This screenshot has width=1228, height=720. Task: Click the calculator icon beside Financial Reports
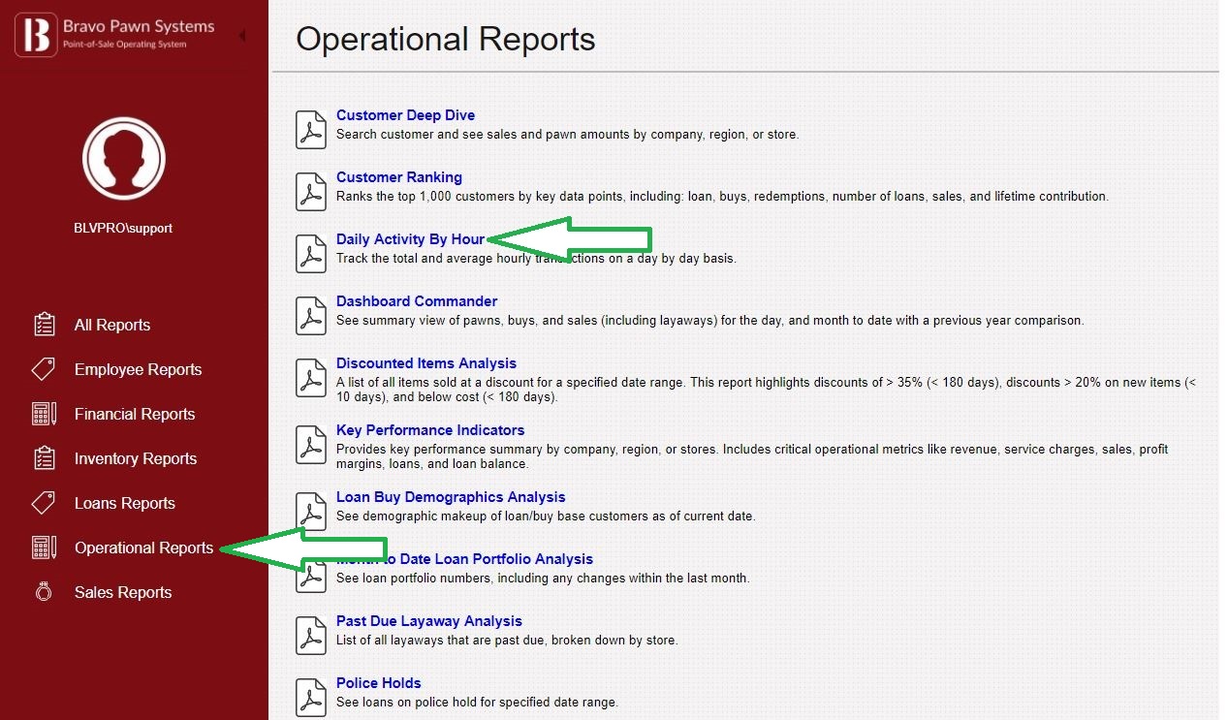point(44,414)
